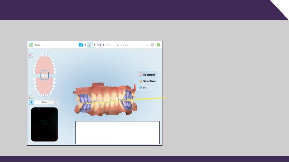Toggle the upper jaw indicator icon

31,56
